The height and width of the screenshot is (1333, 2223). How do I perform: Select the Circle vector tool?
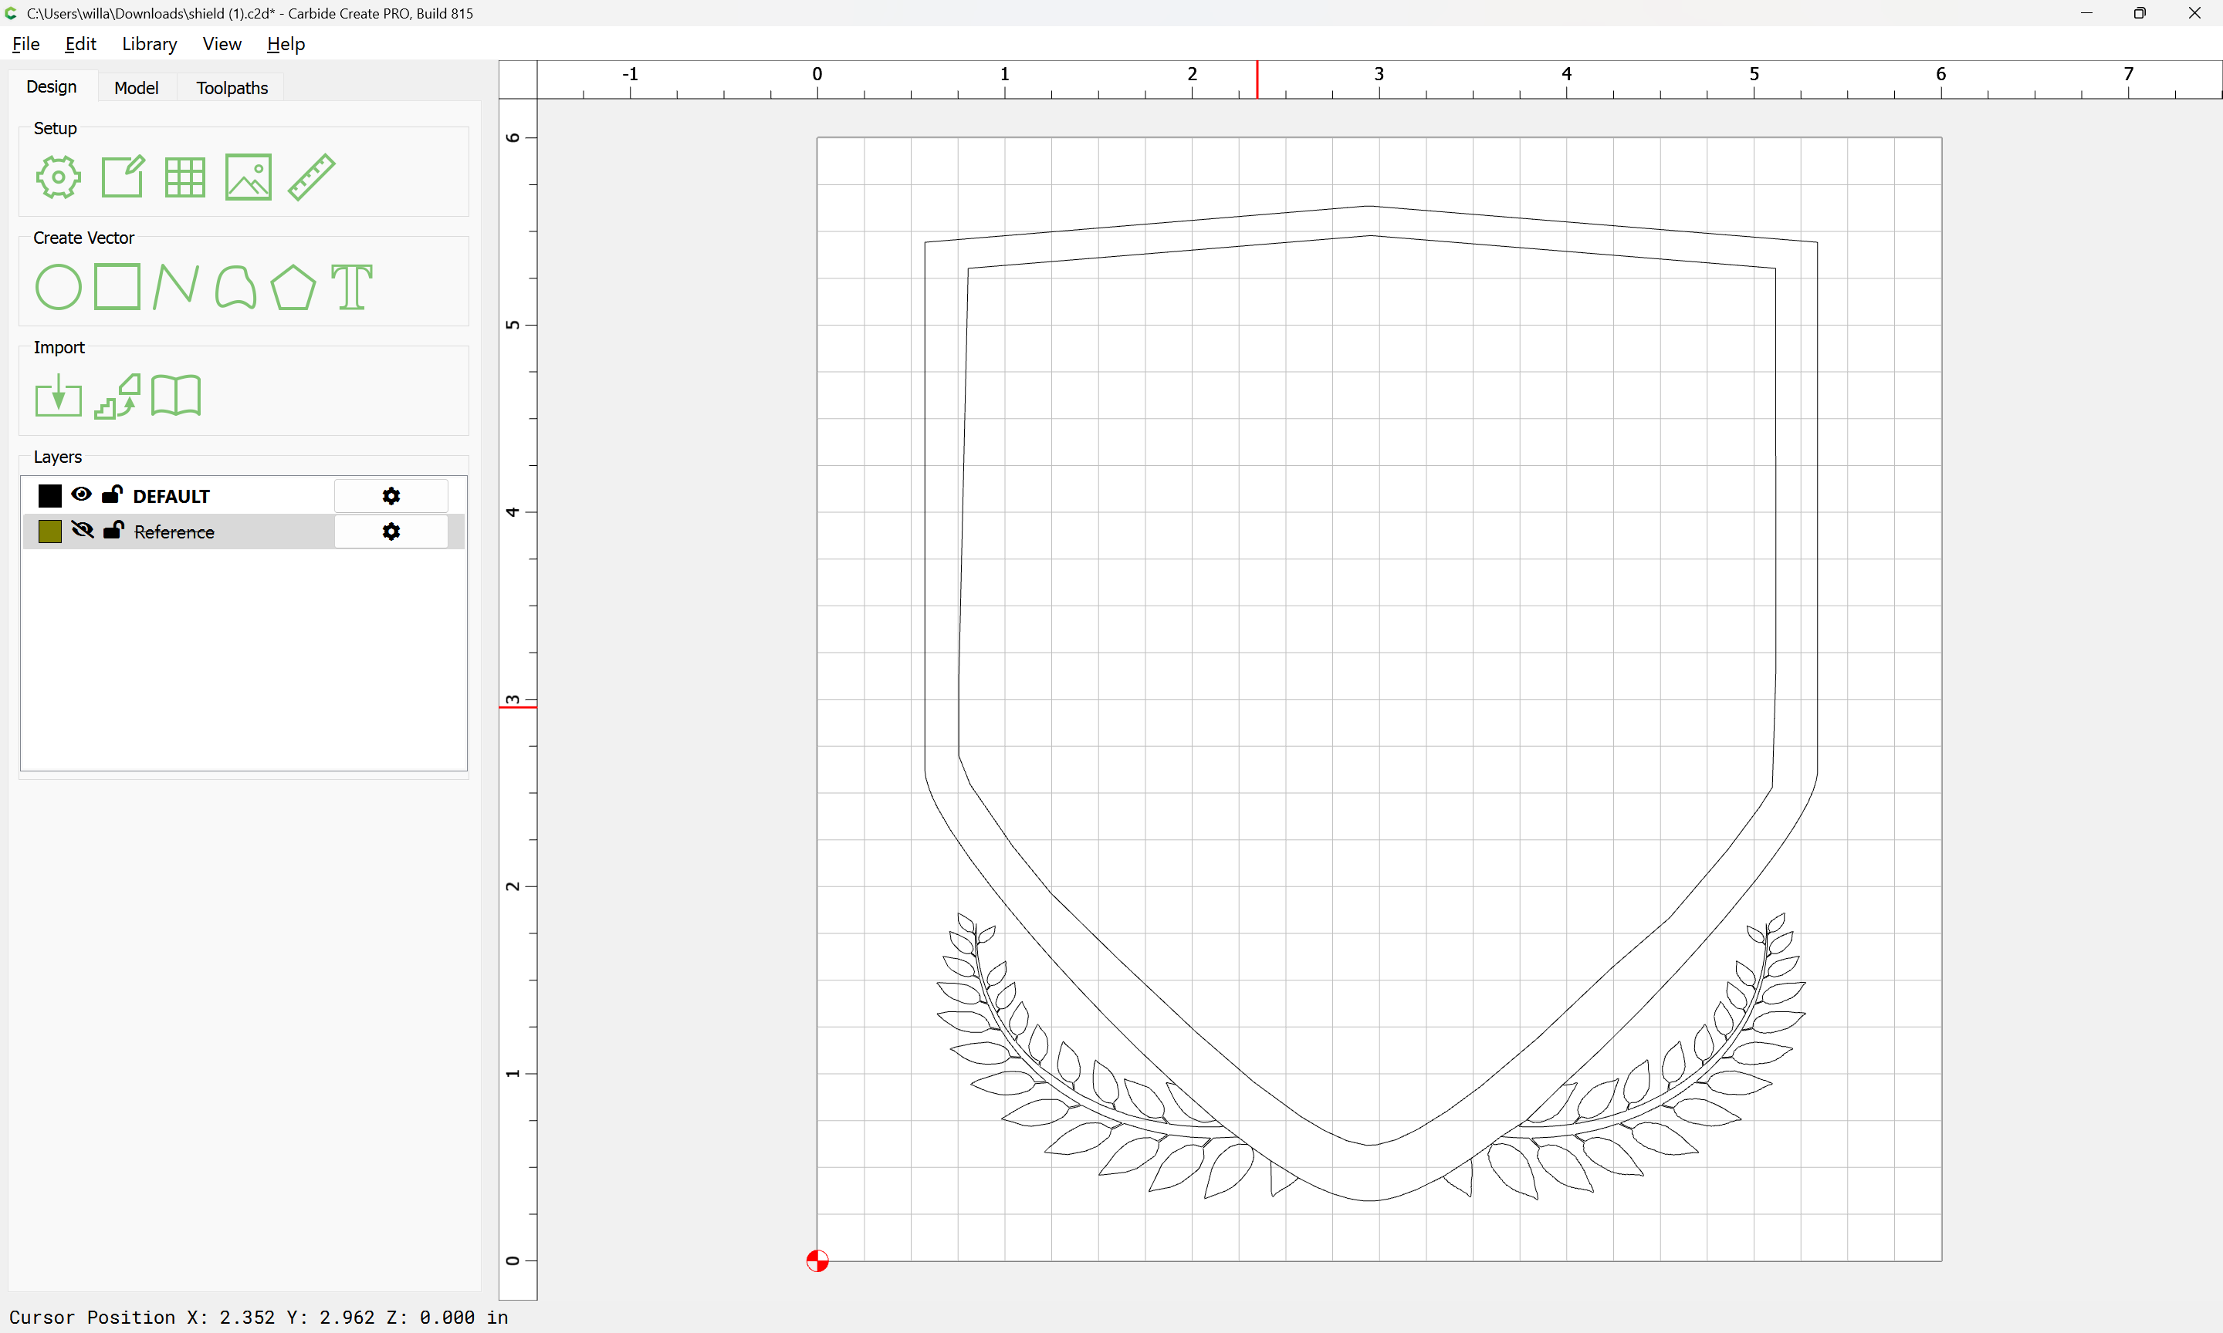59,288
